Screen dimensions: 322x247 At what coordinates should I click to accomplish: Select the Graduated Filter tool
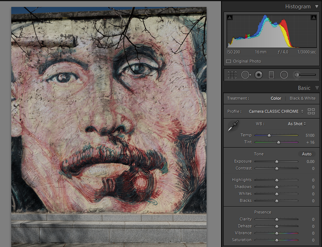(x=271, y=75)
